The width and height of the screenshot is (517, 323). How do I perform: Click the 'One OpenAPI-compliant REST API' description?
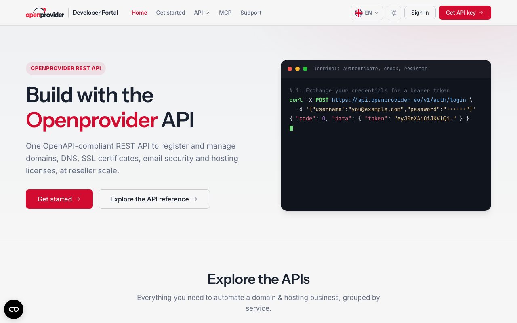point(132,158)
